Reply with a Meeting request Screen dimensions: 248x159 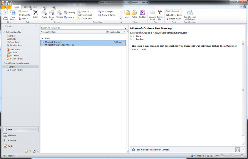(70, 12)
